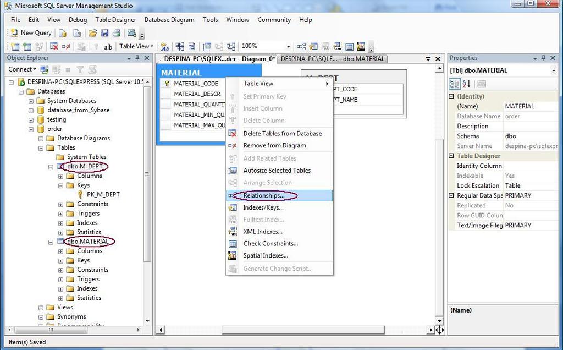
Task: Click the diagram pan navigation icon at corner
Action: tap(439, 330)
